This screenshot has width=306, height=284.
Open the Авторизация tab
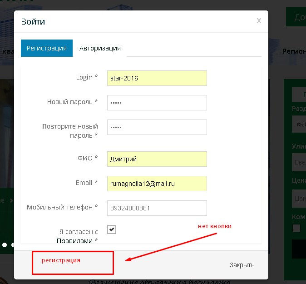click(100, 48)
